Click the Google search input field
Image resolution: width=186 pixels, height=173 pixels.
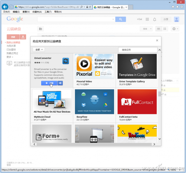tap(76, 19)
